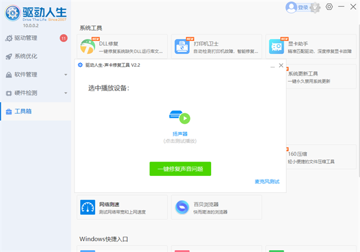Click the VIP badge icon

pyautogui.click(x=315, y=7)
